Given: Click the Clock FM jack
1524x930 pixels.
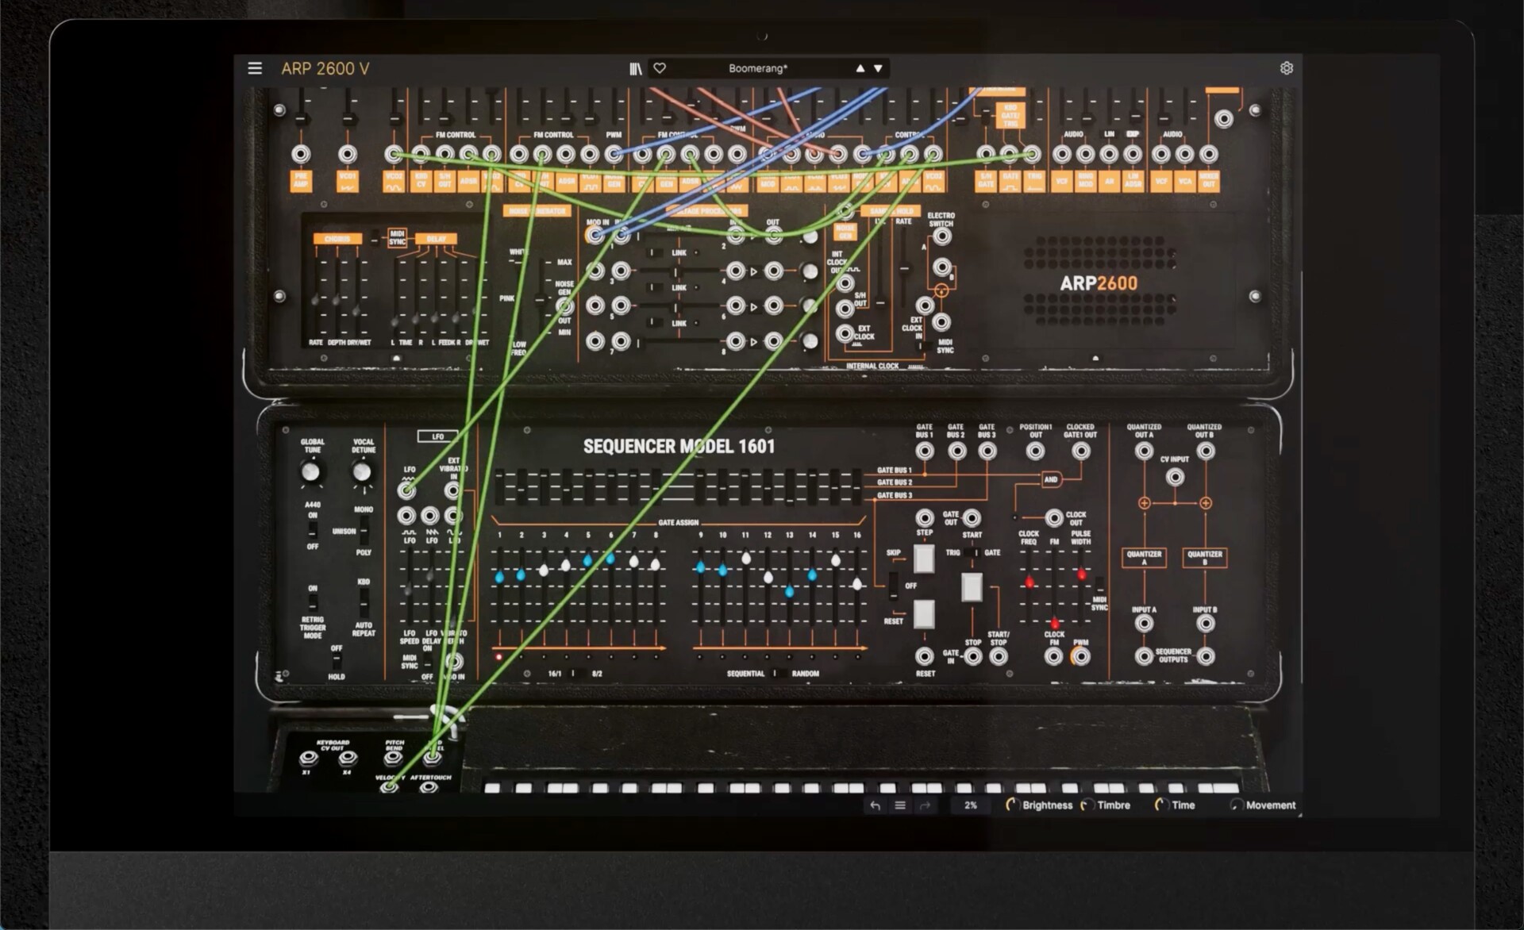Looking at the screenshot, I should point(1053,656).
